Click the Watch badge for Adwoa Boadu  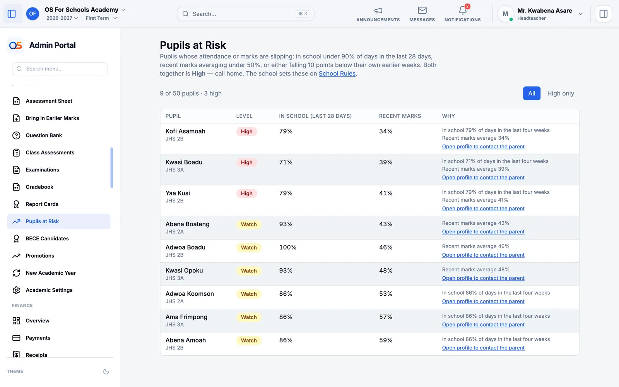[249, 248]
